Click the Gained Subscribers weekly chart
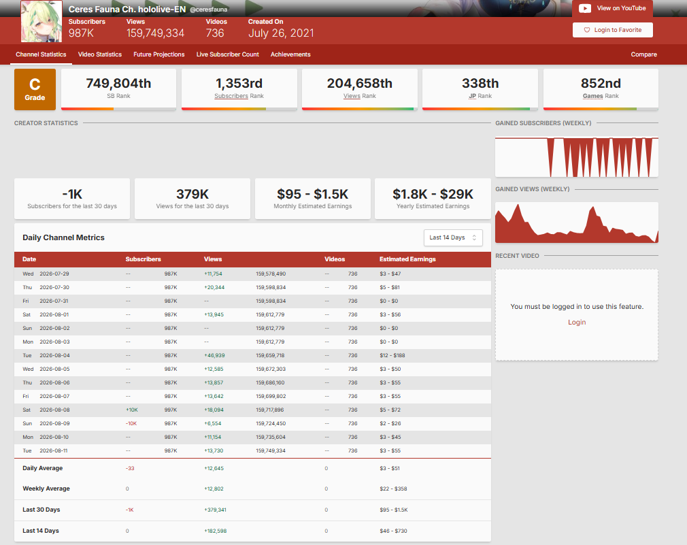This screenshot has width=687, height=545. pyautogui.click(x=577, y=157)
